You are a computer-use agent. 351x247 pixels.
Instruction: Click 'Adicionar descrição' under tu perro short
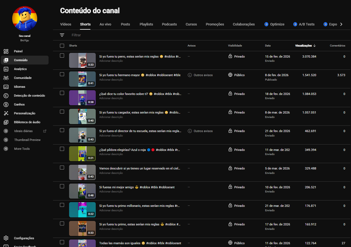tap(111, 61)
